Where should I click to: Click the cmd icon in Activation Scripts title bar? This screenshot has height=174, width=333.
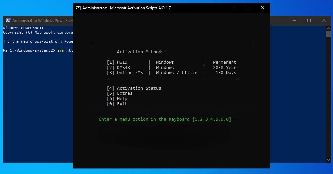coord(78,8)
